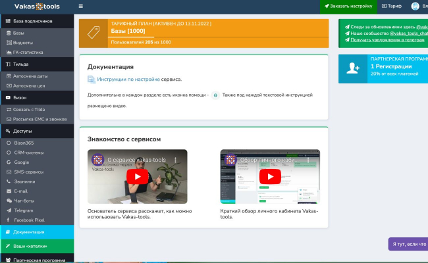Play the О сервисе vakas-tools video
Screen dimensions: 428x263
coord(138,177)
